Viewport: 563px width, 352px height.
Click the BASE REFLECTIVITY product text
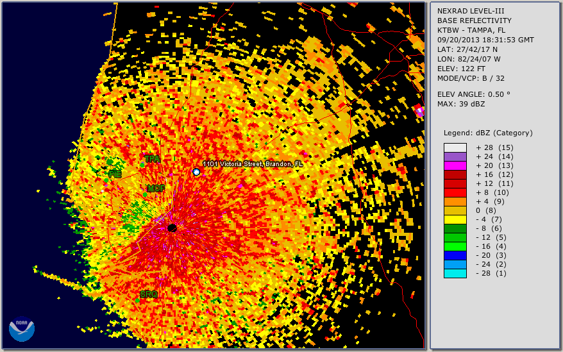click(475, 21)
